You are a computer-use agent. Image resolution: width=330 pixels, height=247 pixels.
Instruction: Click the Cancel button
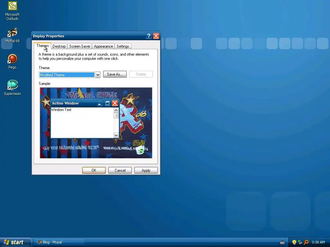tap(120, 170)
